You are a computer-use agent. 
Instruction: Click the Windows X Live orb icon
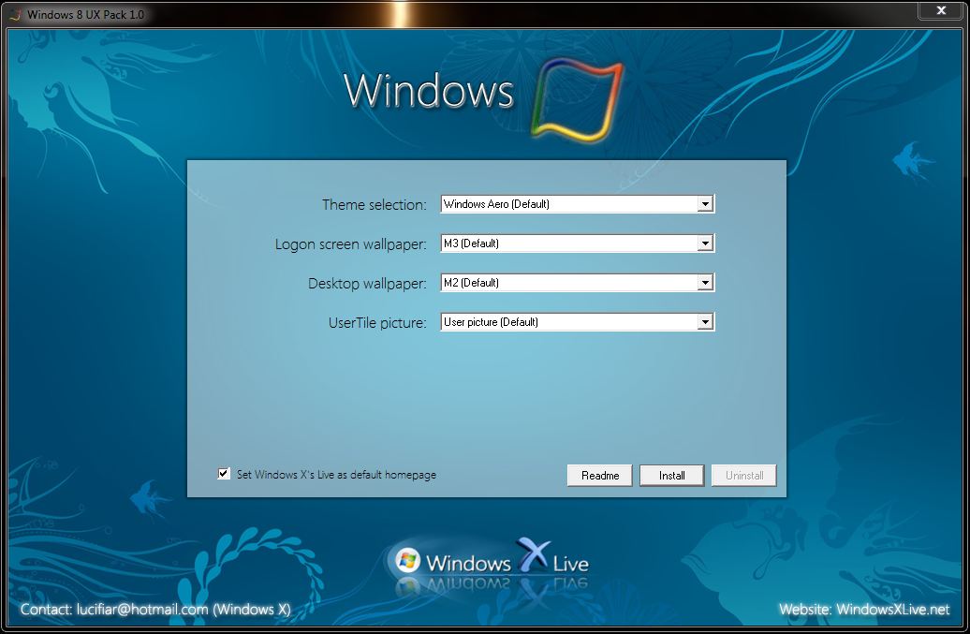pyautogui.click(x=407, y=560)
